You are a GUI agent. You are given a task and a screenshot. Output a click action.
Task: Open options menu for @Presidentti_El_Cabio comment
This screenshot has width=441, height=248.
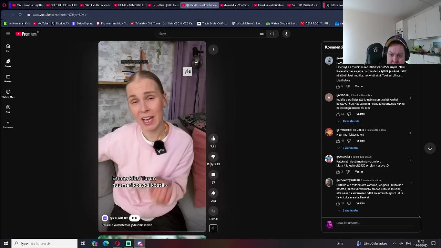click(411, 132)
